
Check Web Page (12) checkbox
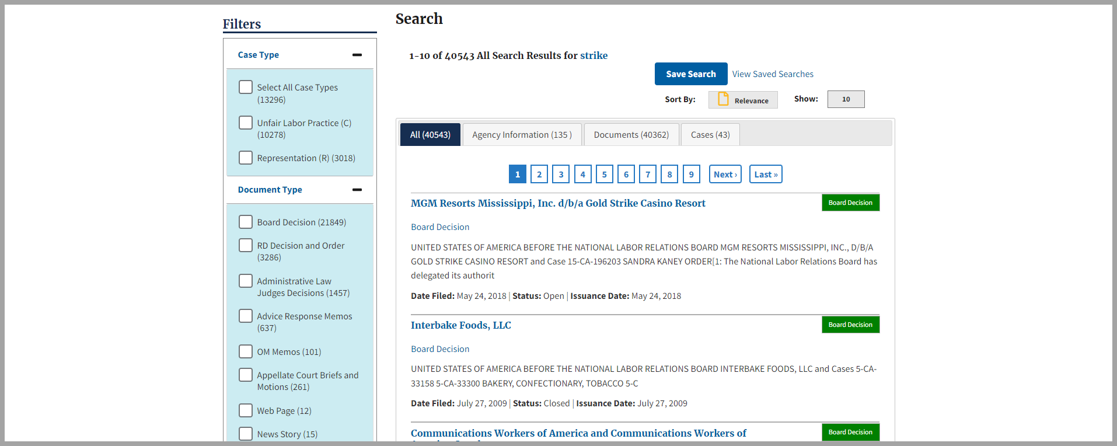tap(246, 410)
